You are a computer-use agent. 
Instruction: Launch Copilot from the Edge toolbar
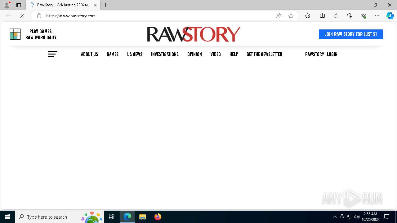(x=390, y=16)
